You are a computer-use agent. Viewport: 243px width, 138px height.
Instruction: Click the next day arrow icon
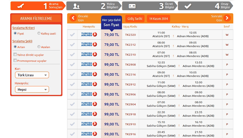coord(227,18)
